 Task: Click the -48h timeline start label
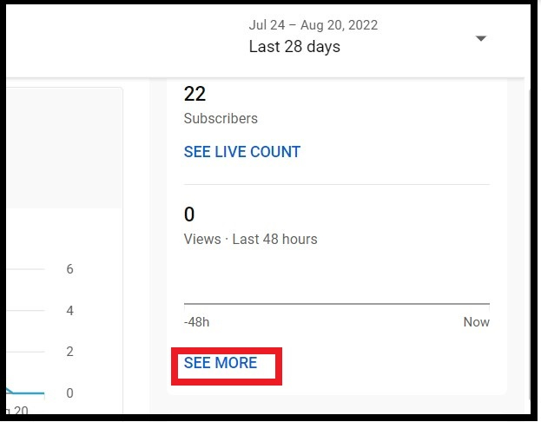coord(196,322)
